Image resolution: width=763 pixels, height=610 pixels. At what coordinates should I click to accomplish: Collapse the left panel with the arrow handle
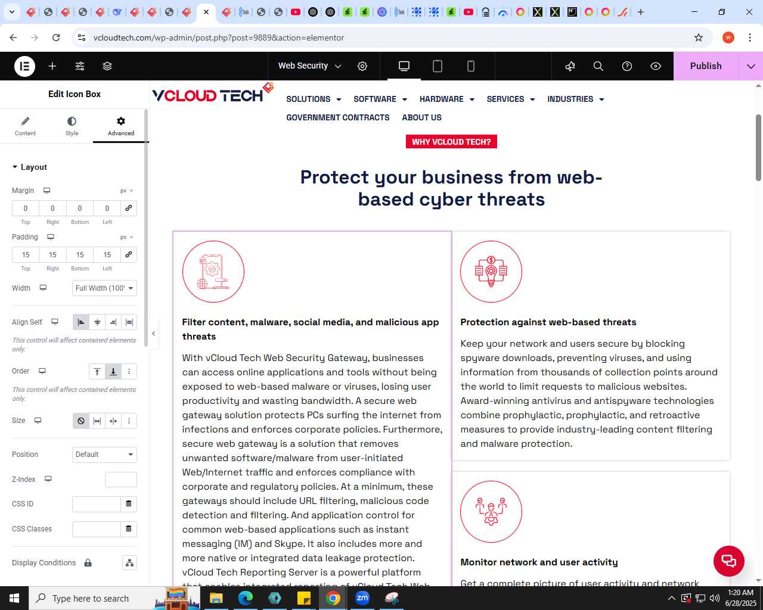pos(153,334)
